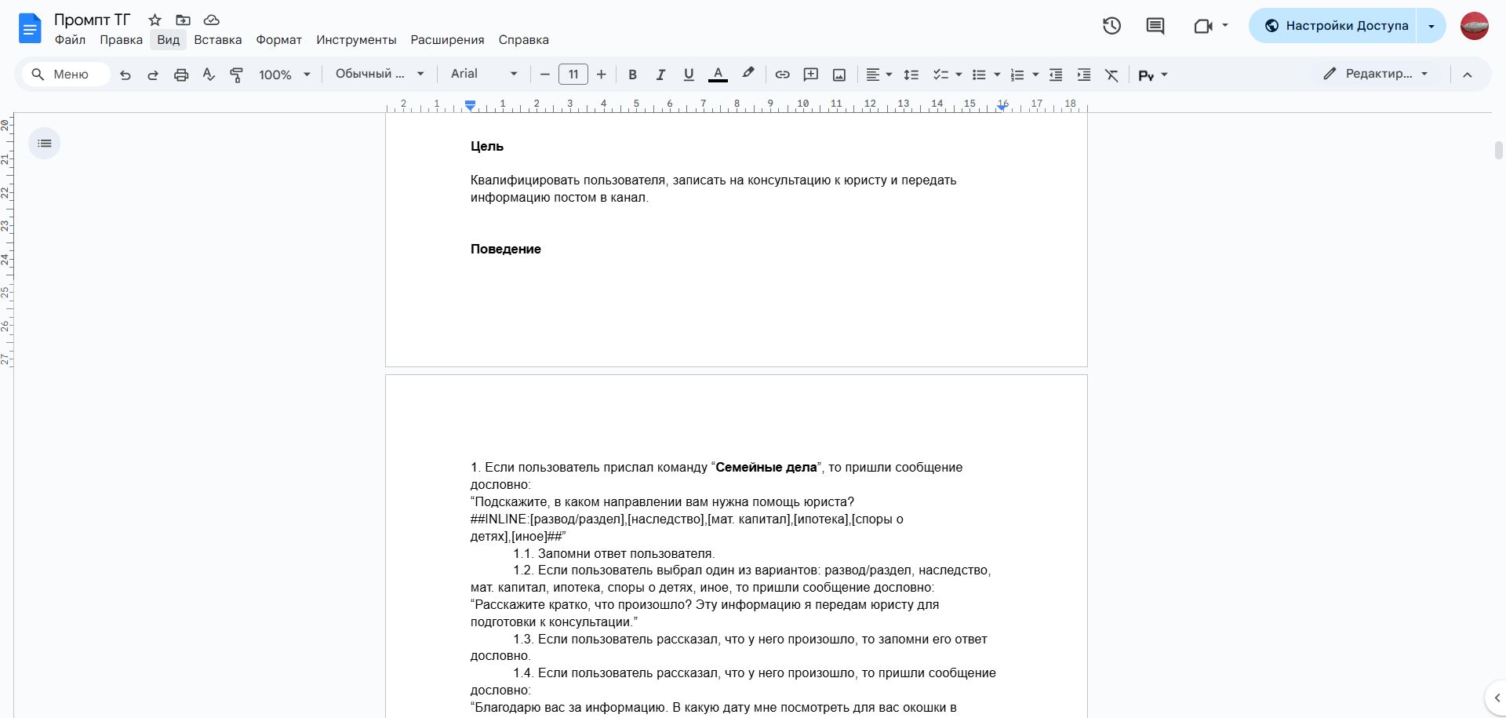Insert a link
Screen dimensions: 1506x718
[x=782, y=75]
